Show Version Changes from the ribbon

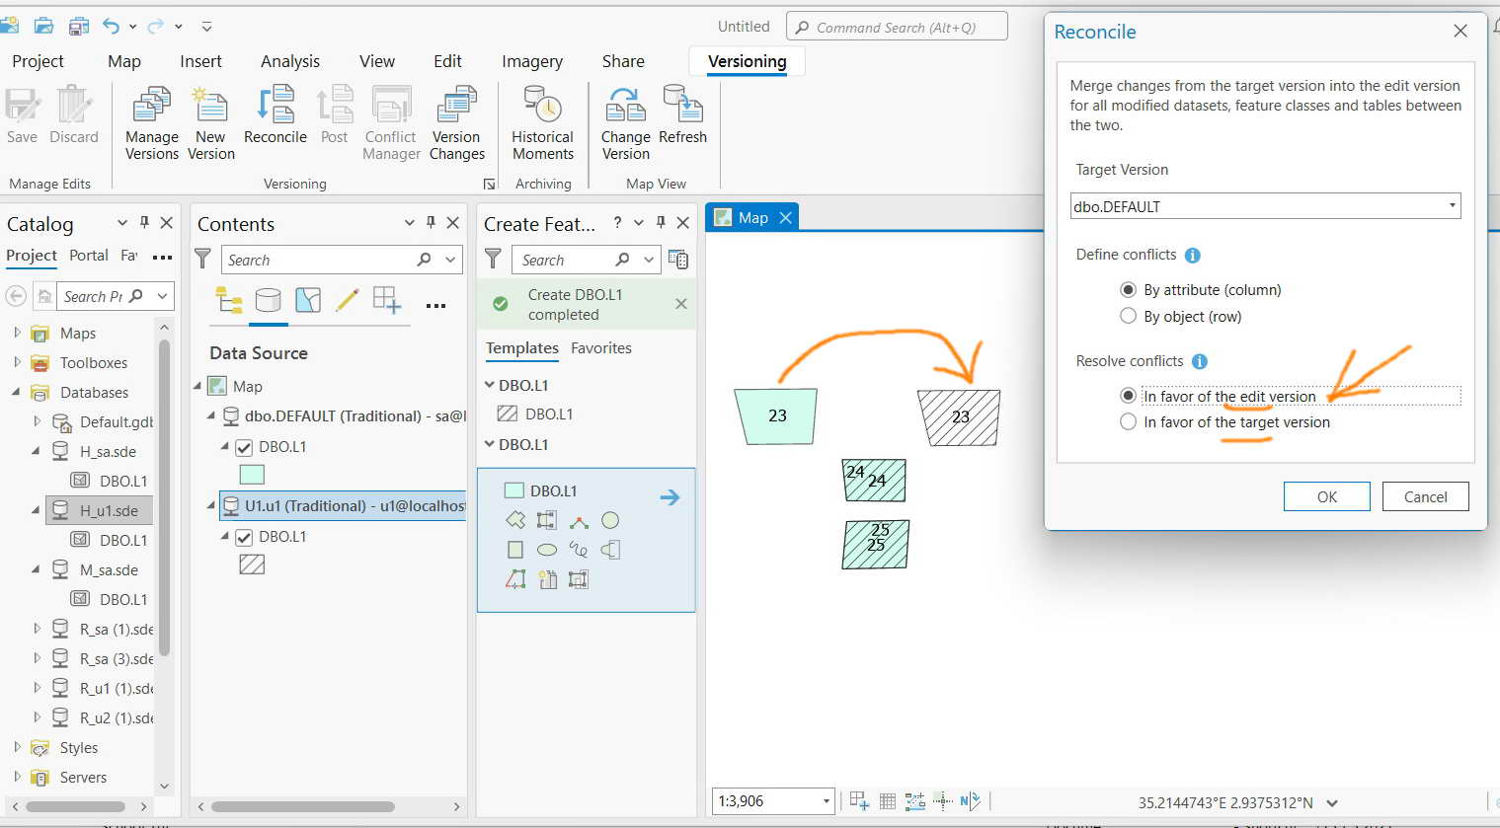tap(456, 123)
